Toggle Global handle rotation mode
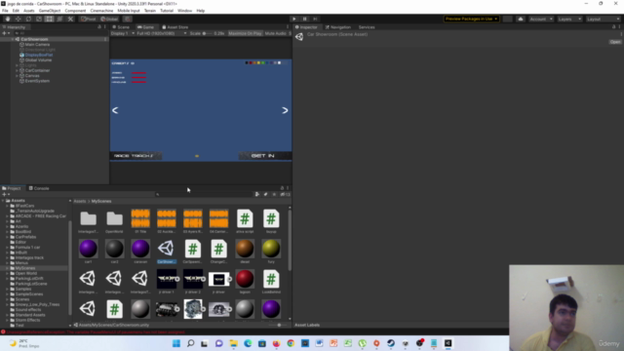This screenshot has width=624, height=351. click(109, 19)
